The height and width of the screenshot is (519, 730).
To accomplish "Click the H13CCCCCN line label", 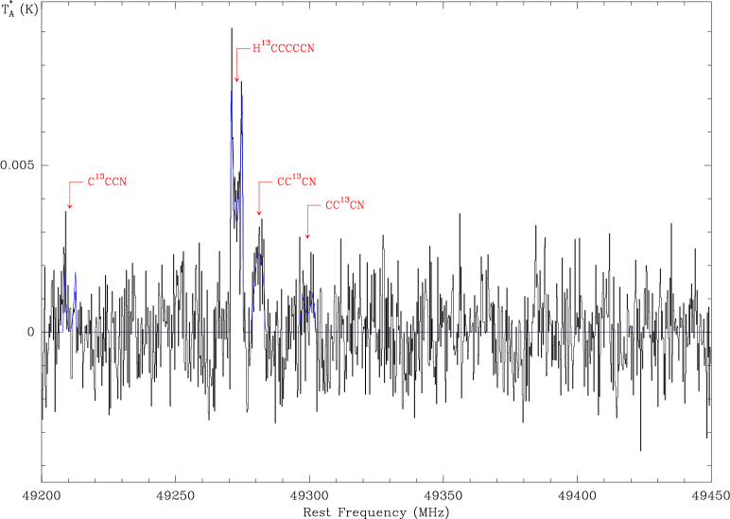I will 284,47.
